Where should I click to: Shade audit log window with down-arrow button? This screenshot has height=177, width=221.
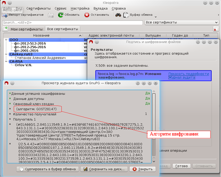click(x=144, y=83)
